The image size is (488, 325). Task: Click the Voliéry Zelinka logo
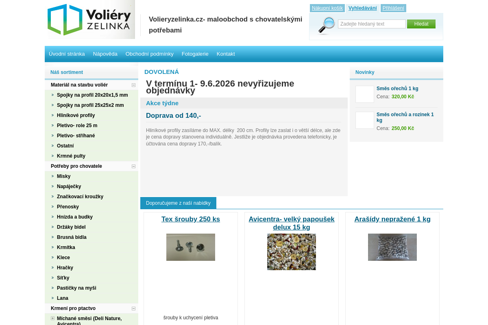(x=90, y=19)
